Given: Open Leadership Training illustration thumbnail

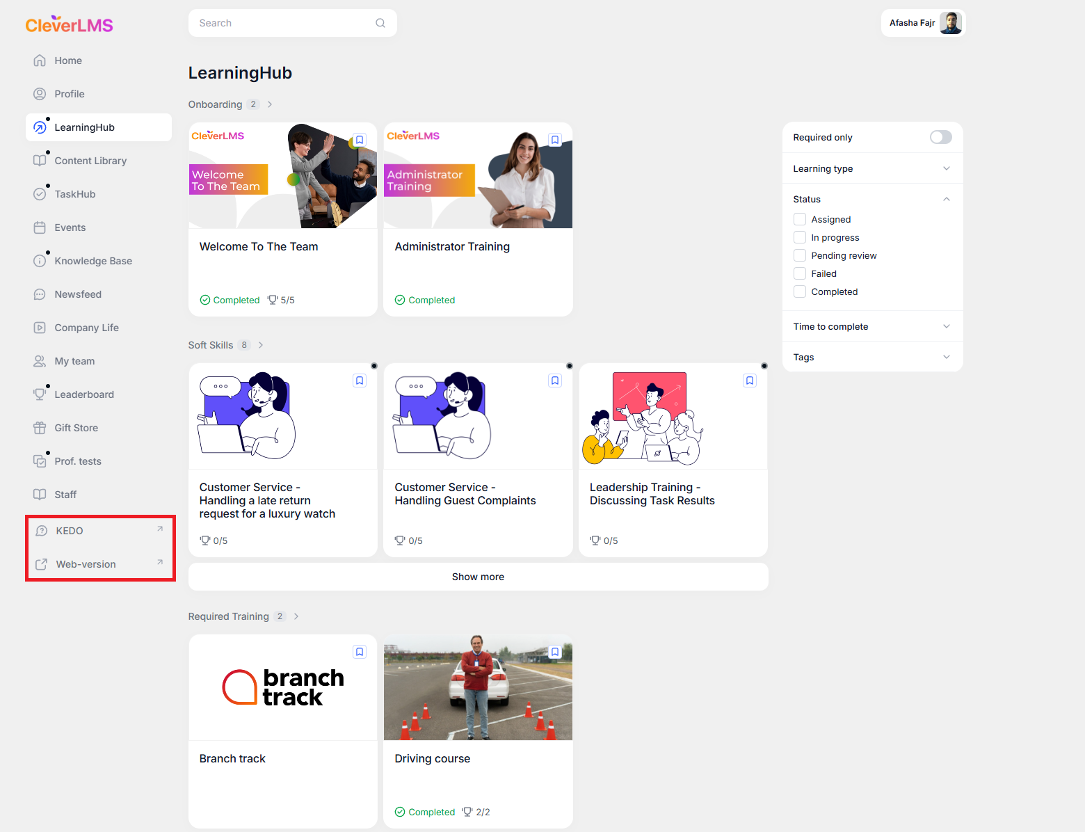Looking at the screenshot, I should tap(673, 416).
